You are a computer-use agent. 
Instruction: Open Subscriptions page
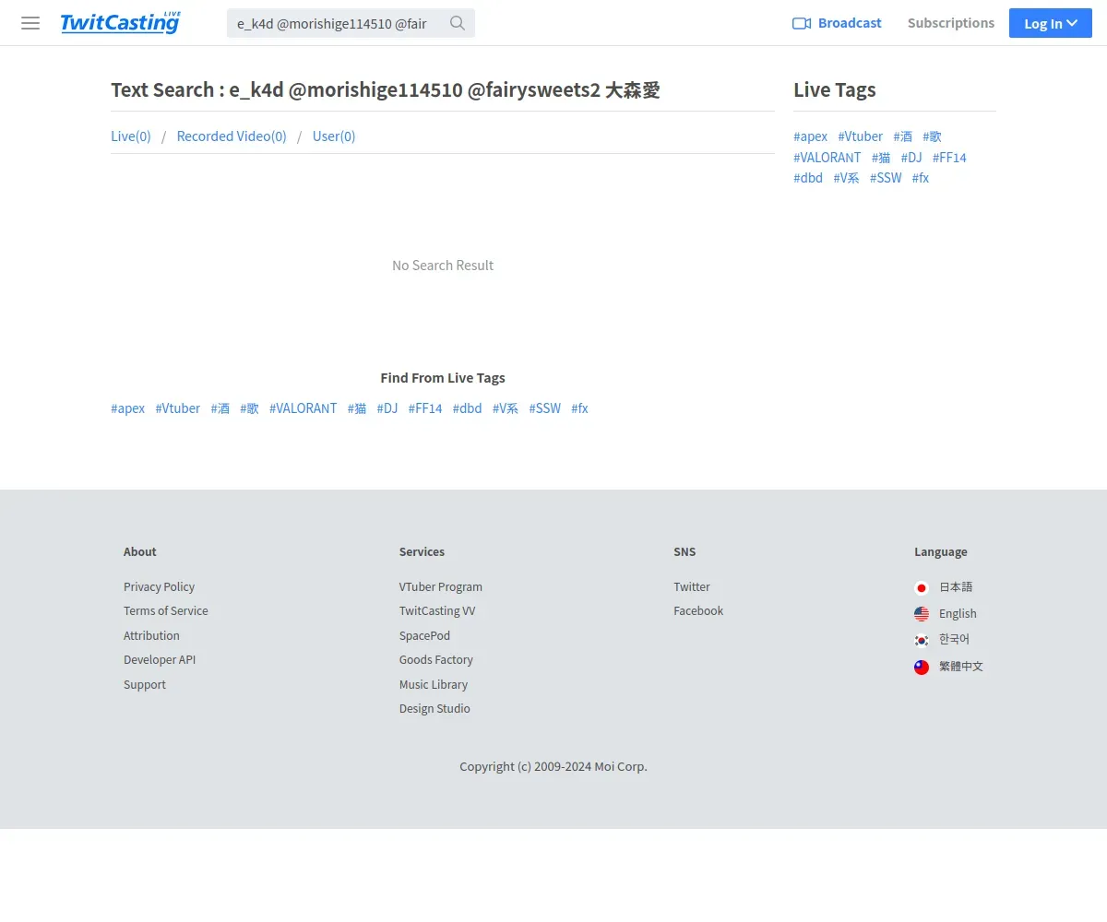[x=951, y=23]
